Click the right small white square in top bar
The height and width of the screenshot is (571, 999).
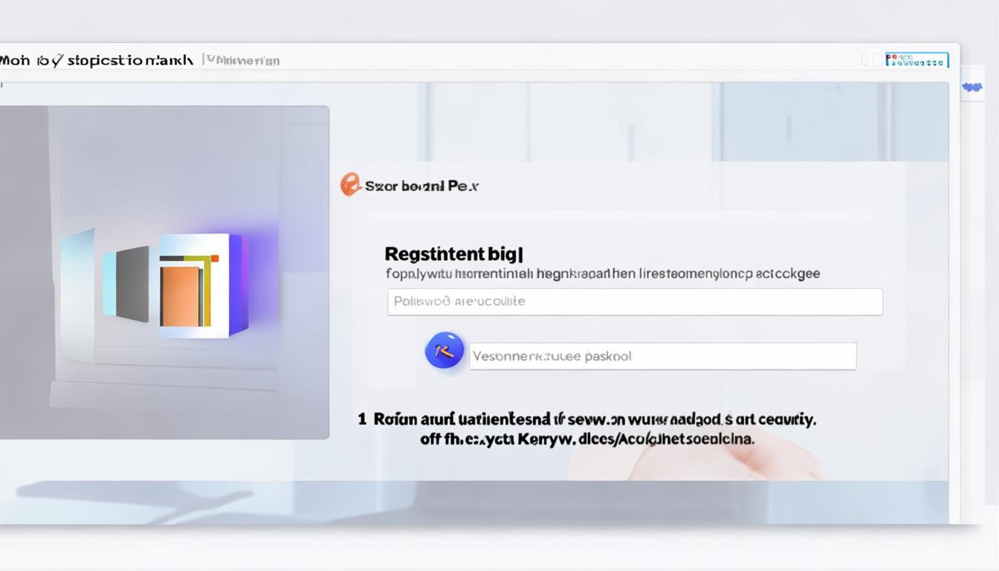coord(876,59)
